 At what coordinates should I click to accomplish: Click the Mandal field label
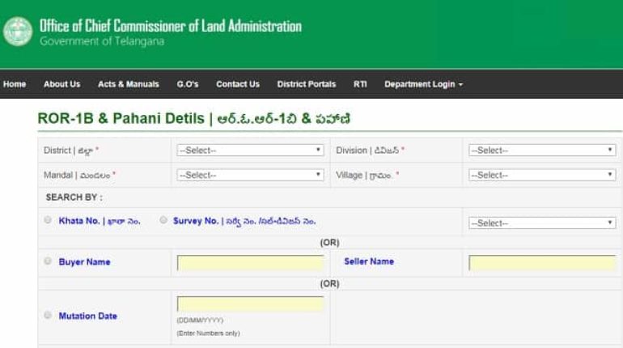tap(79, 175)
